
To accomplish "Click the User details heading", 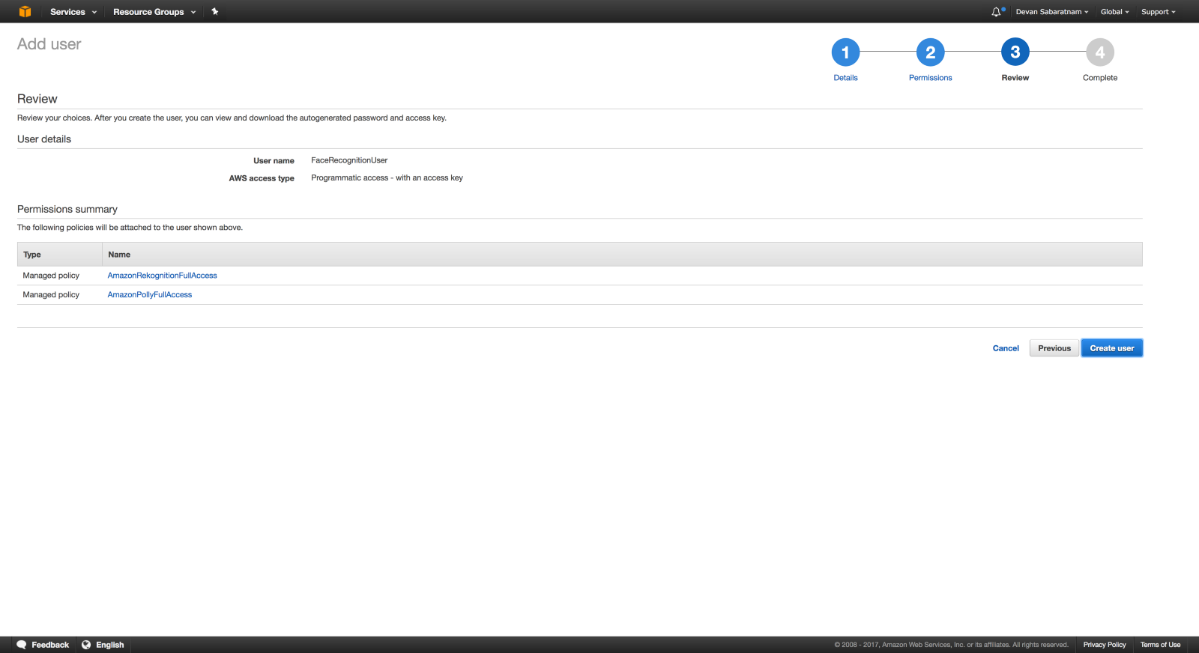I will click(x=44, y=139).
